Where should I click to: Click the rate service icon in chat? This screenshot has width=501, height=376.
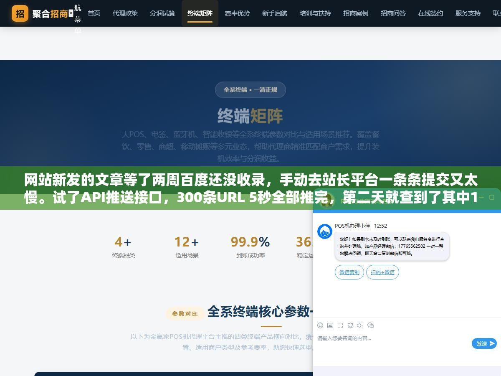pos(350,325)
